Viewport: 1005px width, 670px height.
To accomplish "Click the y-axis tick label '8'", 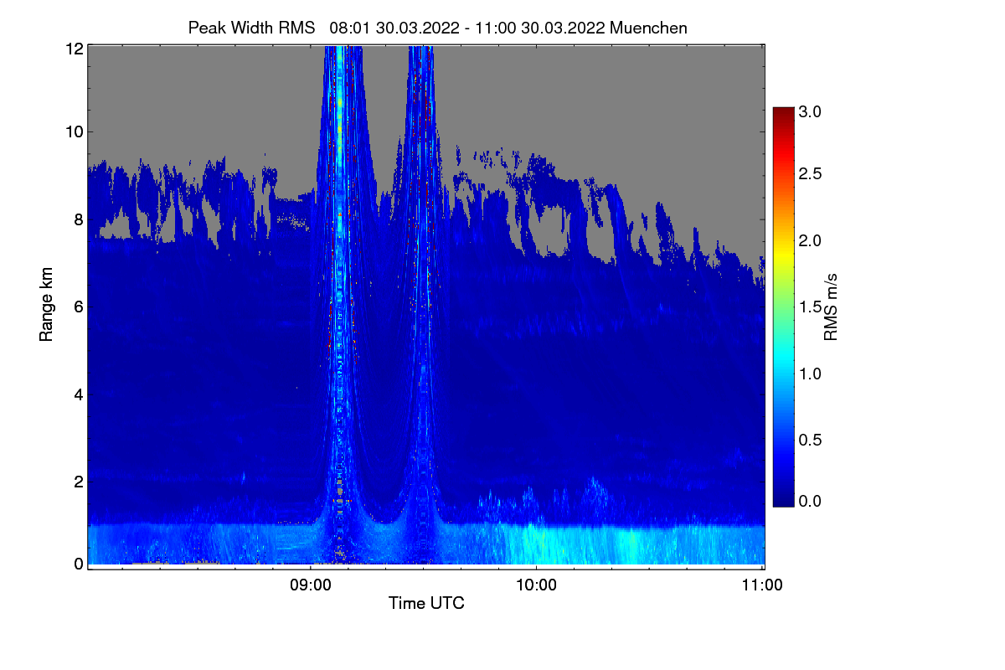I will click(x=77, y=219).
